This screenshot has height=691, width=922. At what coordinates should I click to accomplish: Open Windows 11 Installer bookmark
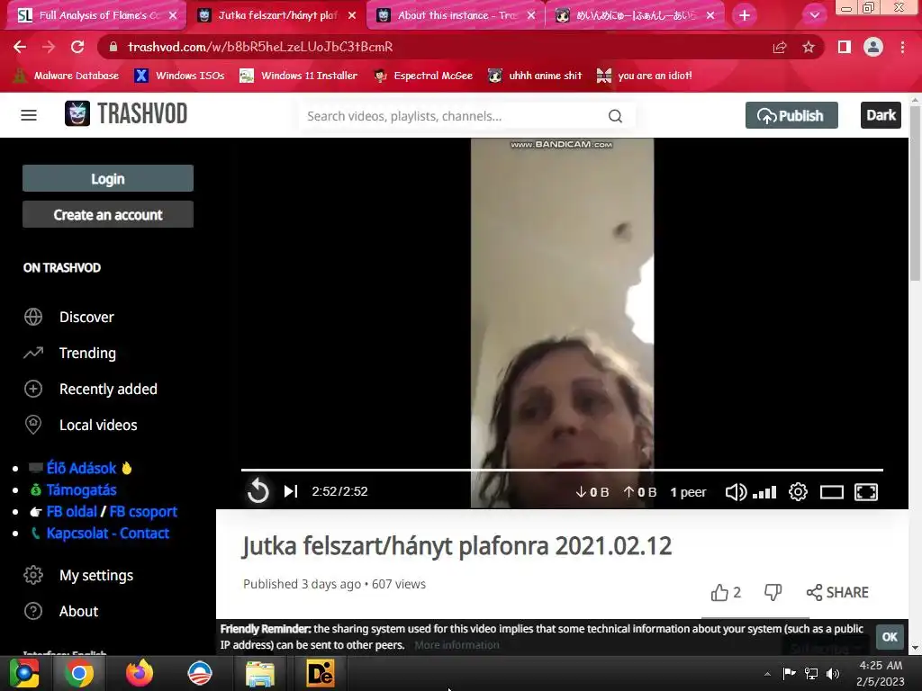pyautogui.click(x=299, y=76)
